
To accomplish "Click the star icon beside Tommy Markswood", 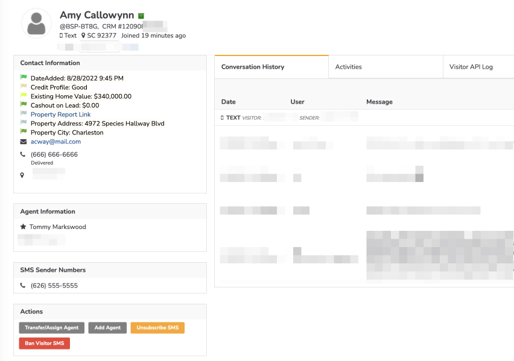I will click(x=23, y=227).
